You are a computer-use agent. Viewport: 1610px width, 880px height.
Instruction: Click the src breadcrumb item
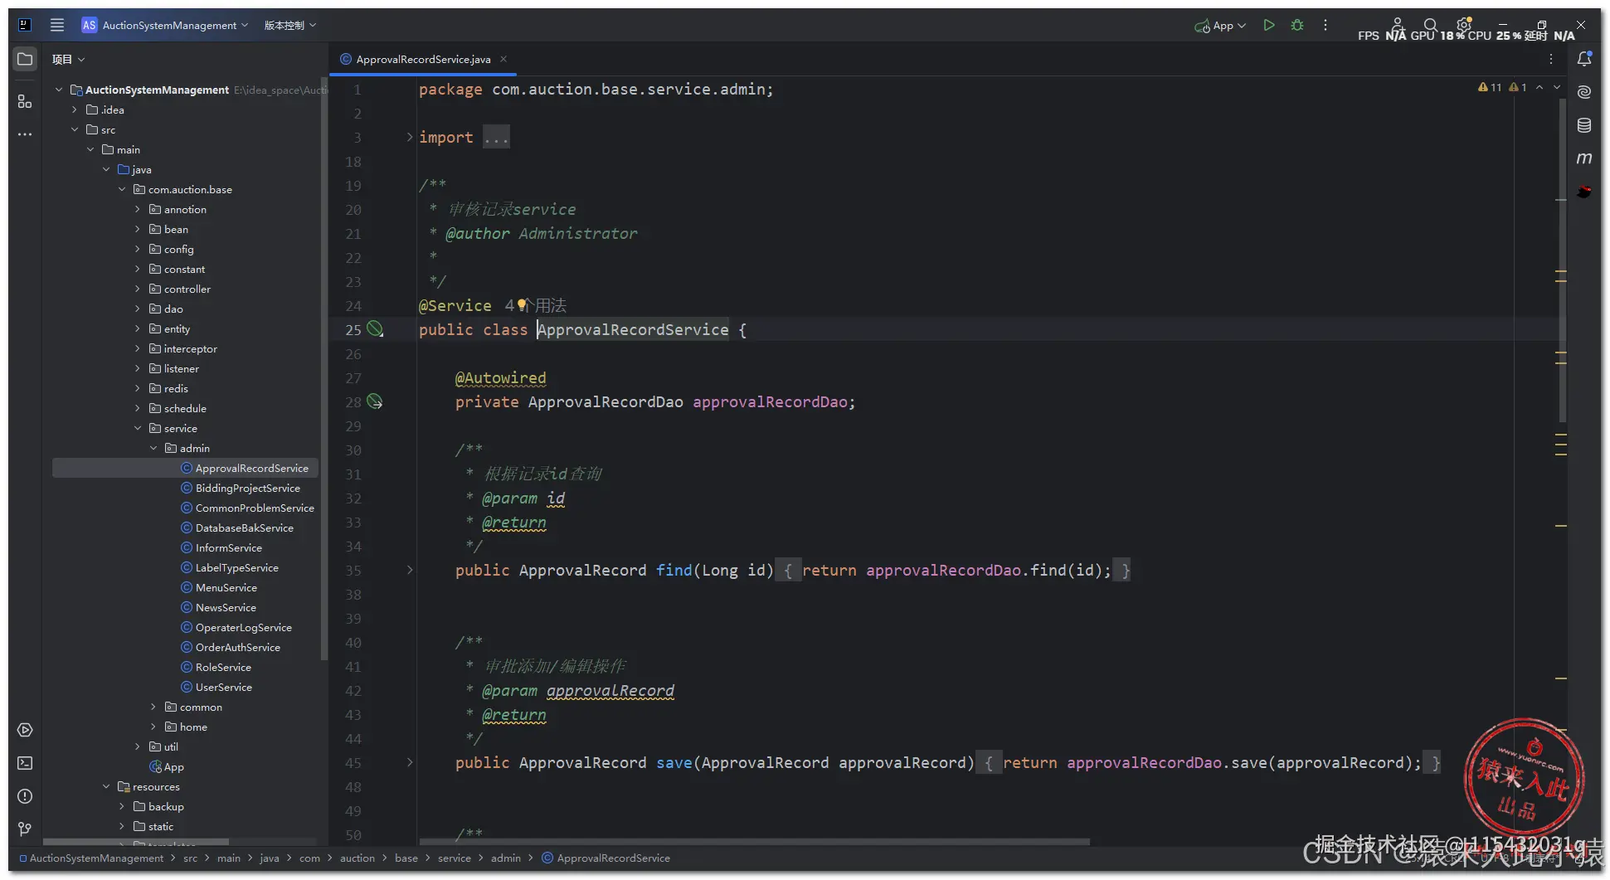coord(190,858)
